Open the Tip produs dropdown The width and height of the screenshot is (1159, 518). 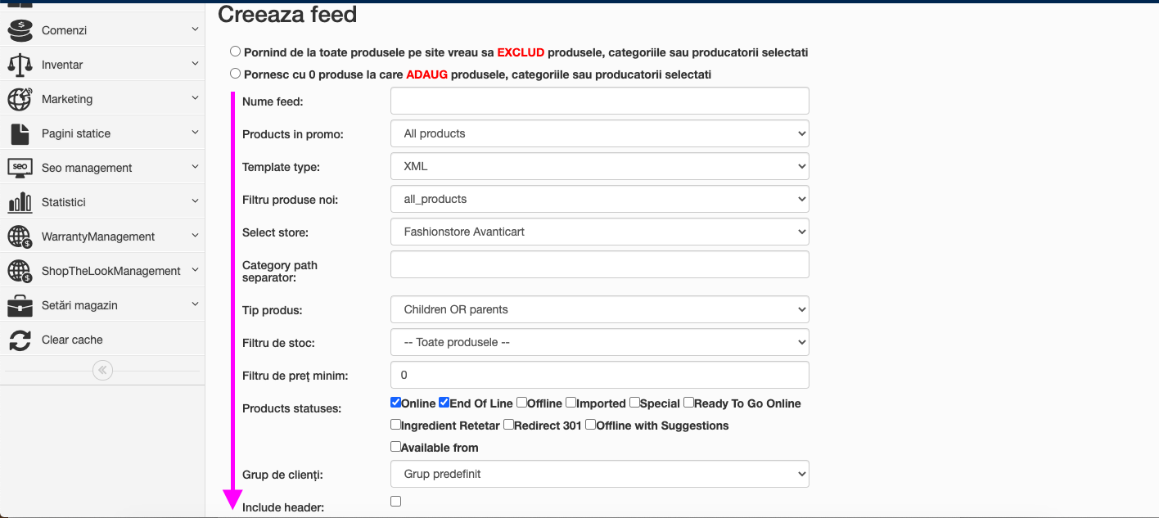600,309
